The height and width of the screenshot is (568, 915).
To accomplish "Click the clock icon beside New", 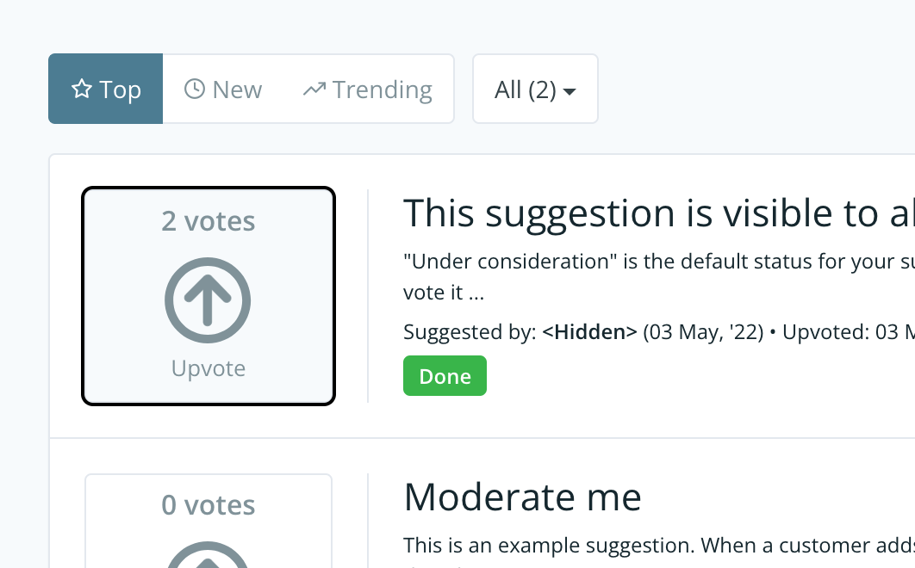I will [x=196, y=89].
